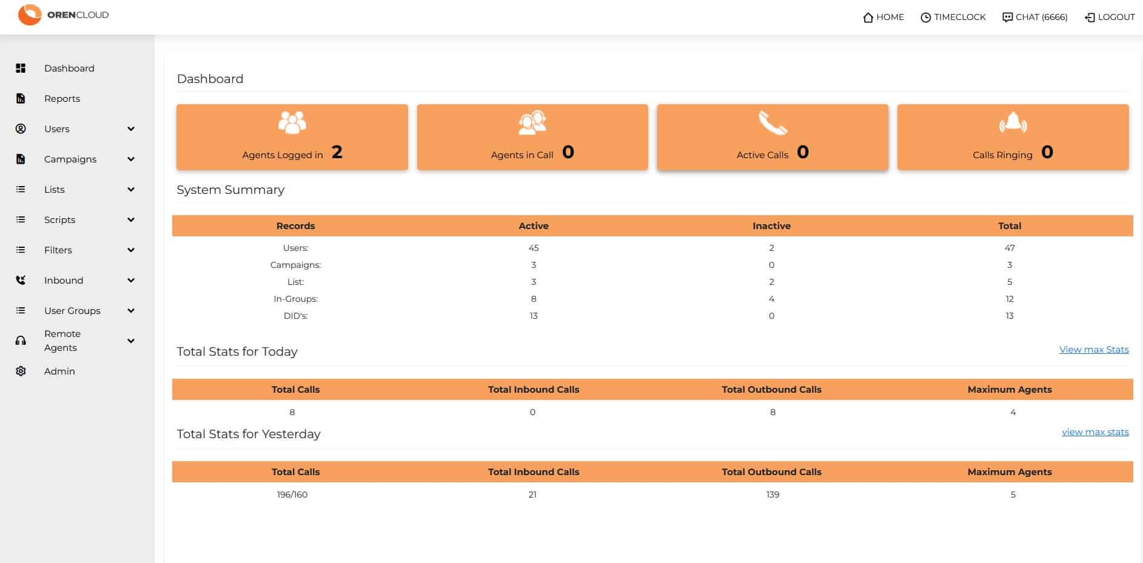Click the OrenCloud logo
The image size is (1143, 563).
point(63,15)
